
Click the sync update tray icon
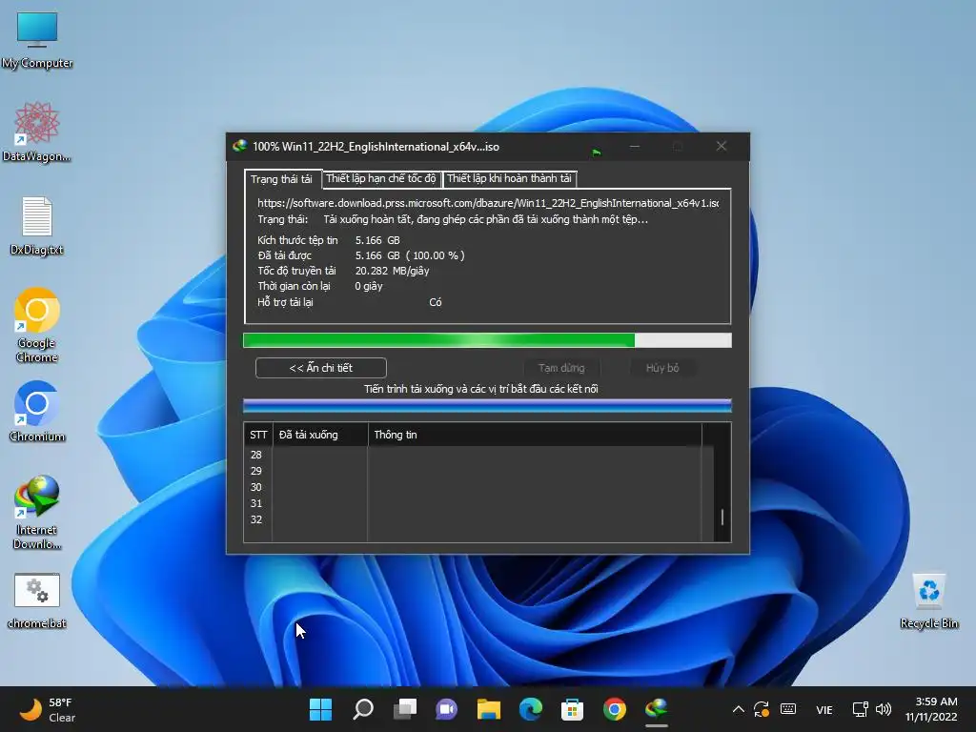[762, 709]
